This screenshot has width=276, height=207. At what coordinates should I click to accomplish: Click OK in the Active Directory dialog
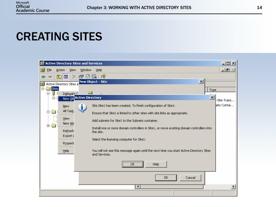click(133, 164)
